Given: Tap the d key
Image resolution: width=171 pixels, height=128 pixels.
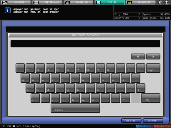Looking at the screenshot, I should point(51,88).
